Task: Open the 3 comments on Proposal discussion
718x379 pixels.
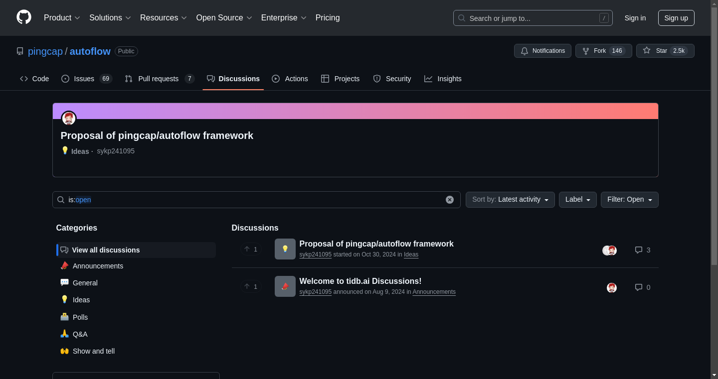Action: click(643, 250)
